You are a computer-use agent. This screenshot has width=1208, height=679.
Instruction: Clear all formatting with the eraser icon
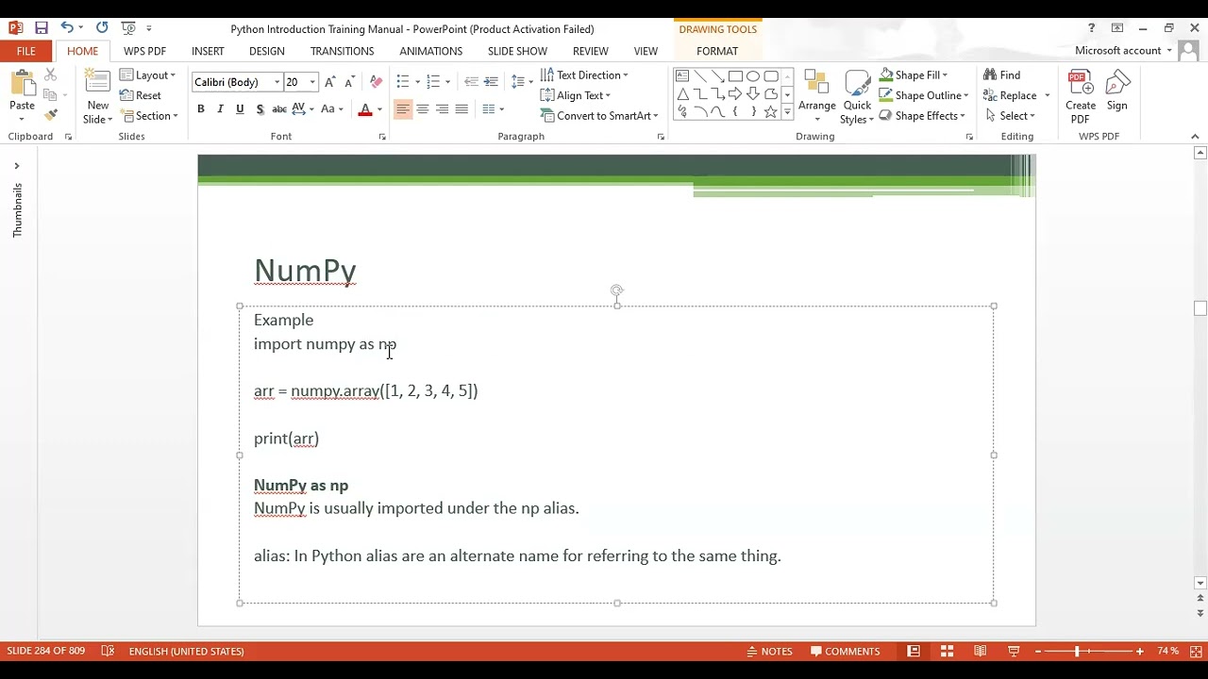376,82
